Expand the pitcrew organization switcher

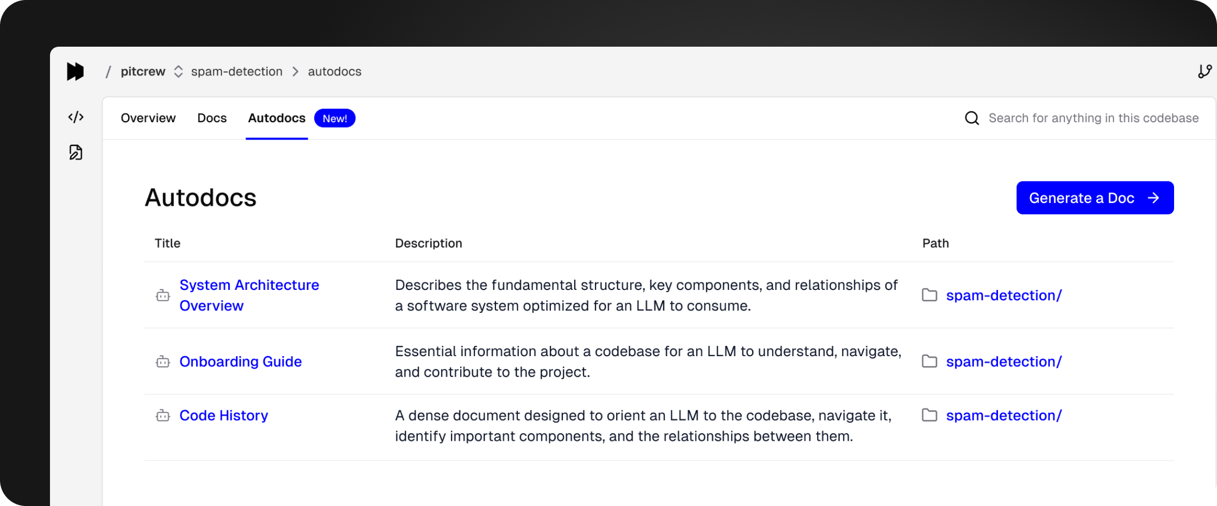[x=178, y=72]
